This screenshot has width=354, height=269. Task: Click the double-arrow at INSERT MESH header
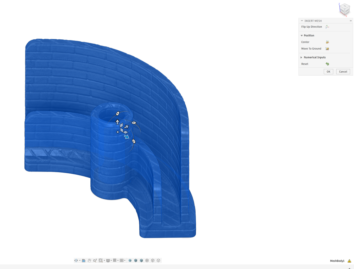(350, 21)
